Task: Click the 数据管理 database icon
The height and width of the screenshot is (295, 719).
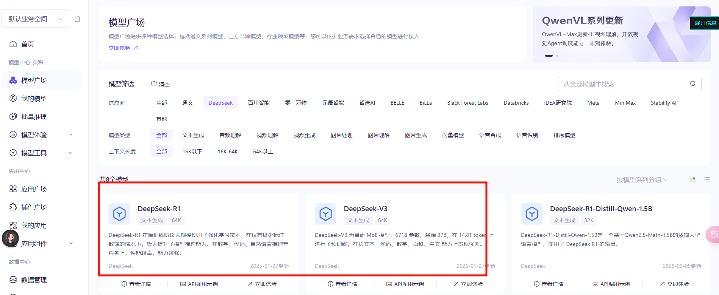Action: coord(13,280)
